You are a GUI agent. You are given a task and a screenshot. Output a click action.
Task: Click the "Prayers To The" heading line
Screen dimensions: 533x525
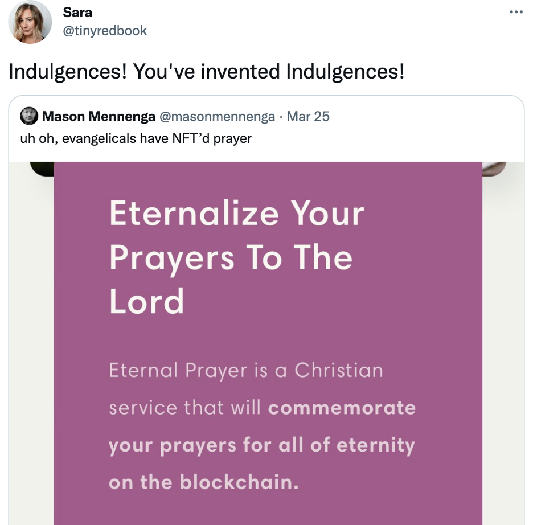pyautogui.click(x=231, y=257)
